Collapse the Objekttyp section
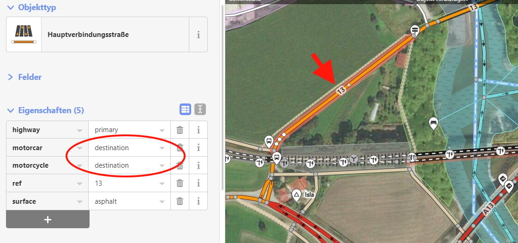The image size is (518, 243). tap(31, 7)
